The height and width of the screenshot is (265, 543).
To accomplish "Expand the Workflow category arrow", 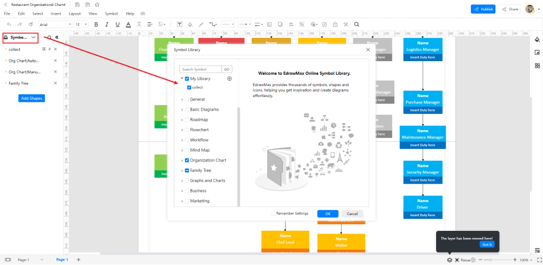I will point(182,140).
